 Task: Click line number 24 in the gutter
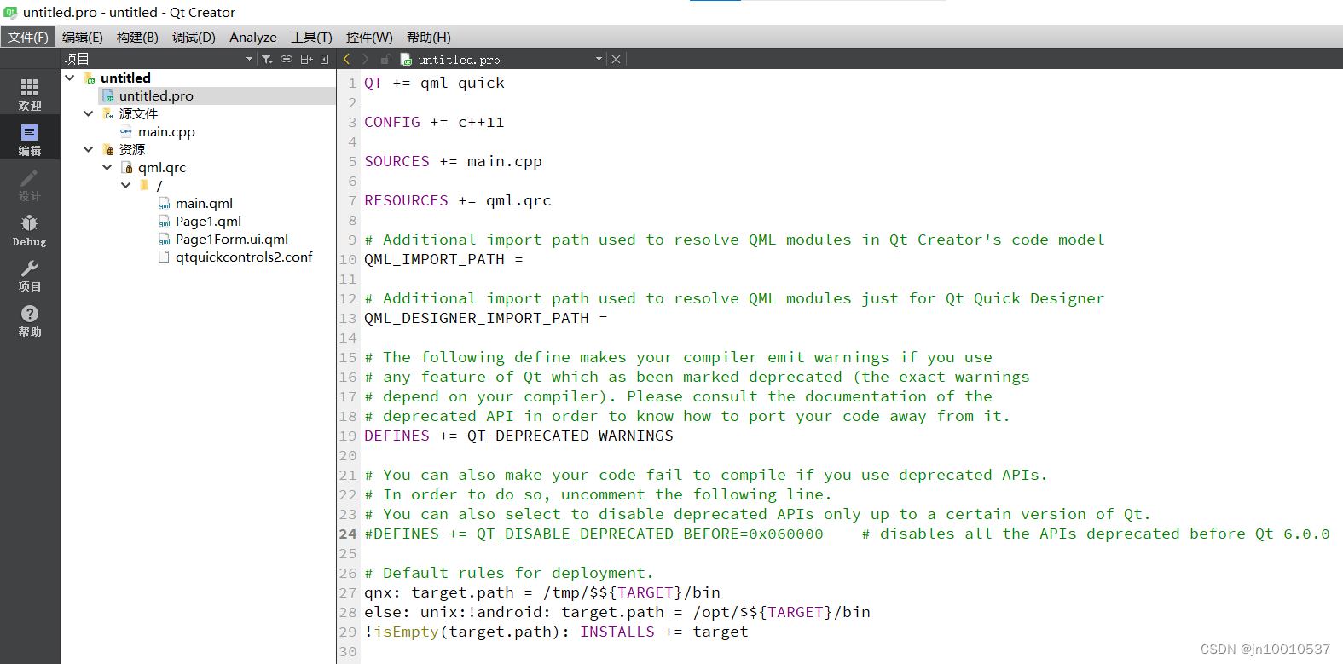click(x=348, y=534)
